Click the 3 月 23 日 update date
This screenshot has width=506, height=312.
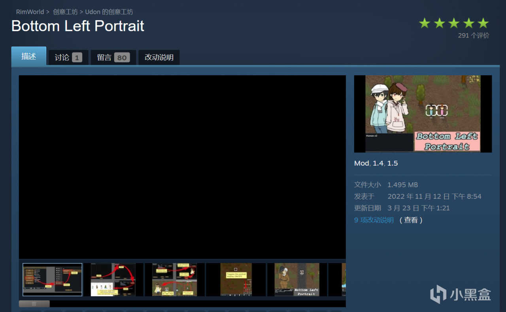click(x=419, y=208)
